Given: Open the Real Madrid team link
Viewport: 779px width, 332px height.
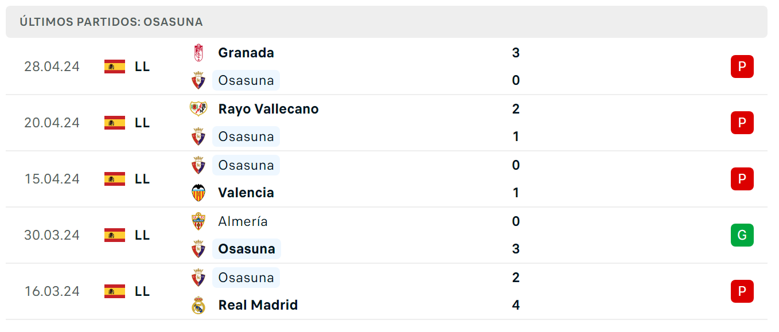Looking at the screenshot, I should (x=258, y=305).
